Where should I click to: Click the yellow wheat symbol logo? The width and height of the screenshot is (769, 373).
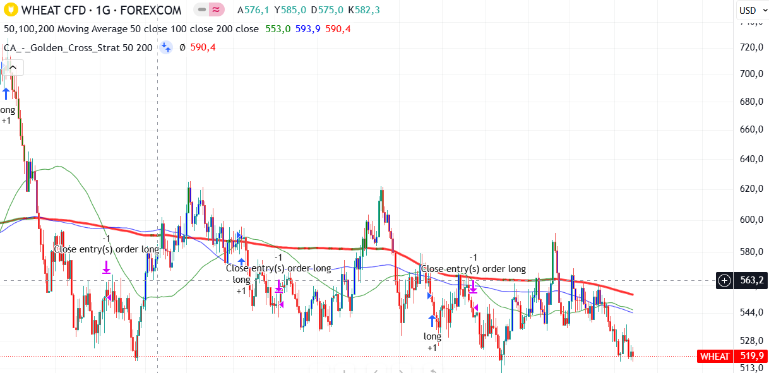tap(9, 10)
